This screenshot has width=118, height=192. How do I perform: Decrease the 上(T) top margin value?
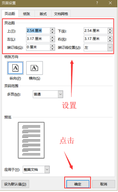(x=52, y=32)
